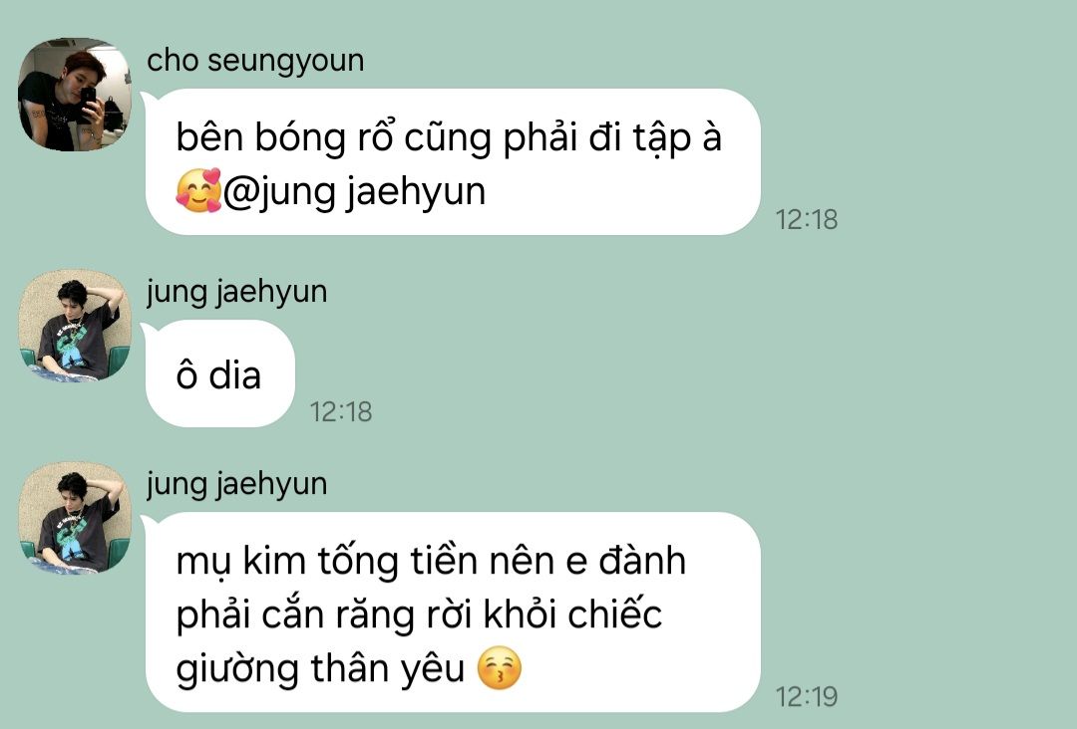This screenshot has height=729, width=1077.
Task: Select the '@jung jaehyun' mention
Action: coord(354,192)
